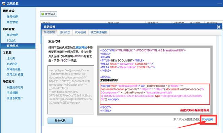
Task: Open 常用文件设置 in sidebar
Action: 15,75
